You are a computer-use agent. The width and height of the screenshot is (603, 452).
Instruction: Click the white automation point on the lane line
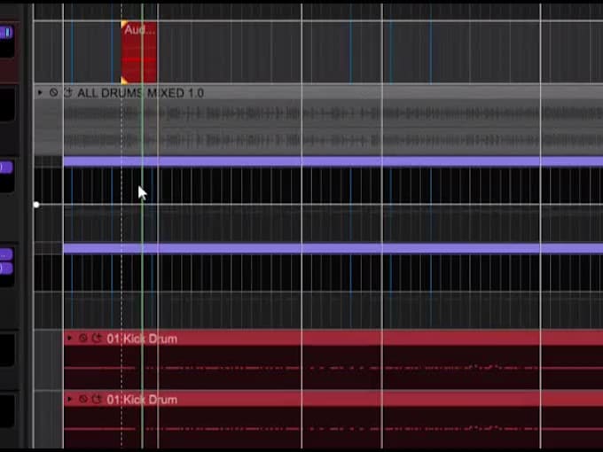tap(36, 205)
